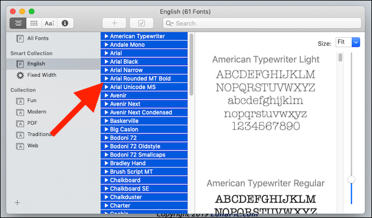Image resolution: width=372 pixels, height=218 pixels.
Task: Click the Fixed Width gear icon
Action: 20,75
